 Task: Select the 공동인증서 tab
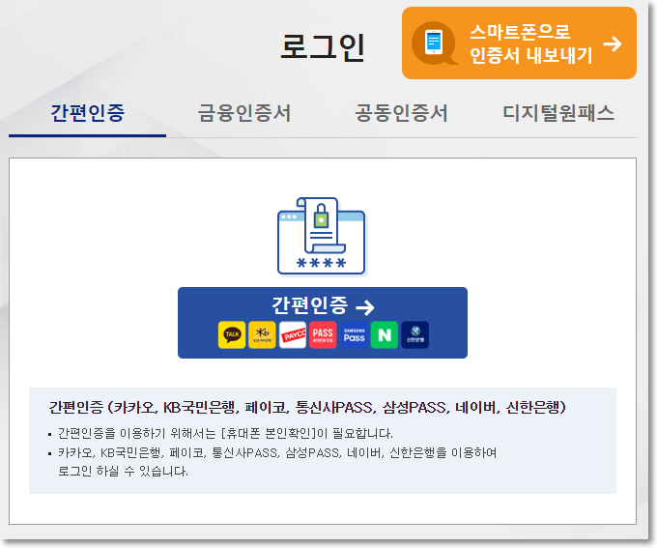[401, 112]
